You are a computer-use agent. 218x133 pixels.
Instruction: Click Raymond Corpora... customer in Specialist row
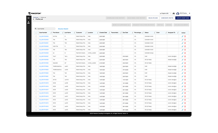pos(81,63)
